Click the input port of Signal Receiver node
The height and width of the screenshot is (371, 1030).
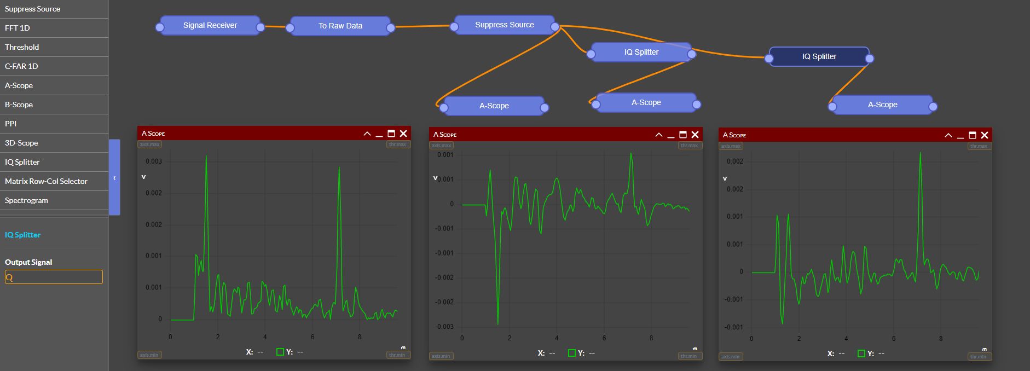pos(160,27)
